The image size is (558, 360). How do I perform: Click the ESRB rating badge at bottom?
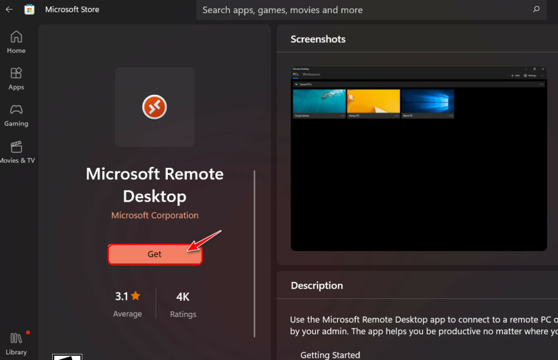[67, 357]
